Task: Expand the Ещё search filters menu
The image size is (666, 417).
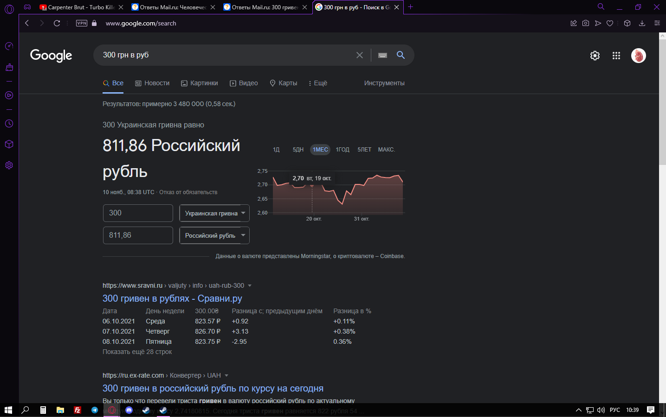Action: point(318,83)
